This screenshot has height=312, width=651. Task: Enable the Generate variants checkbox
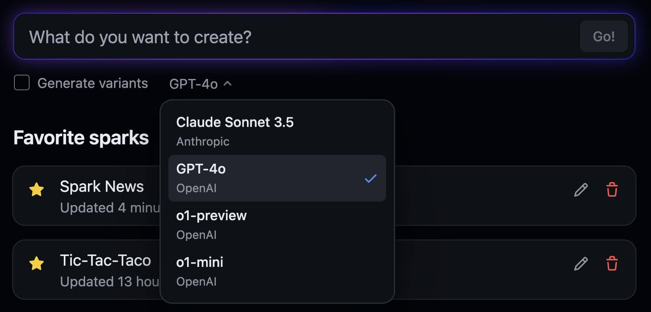21,82
